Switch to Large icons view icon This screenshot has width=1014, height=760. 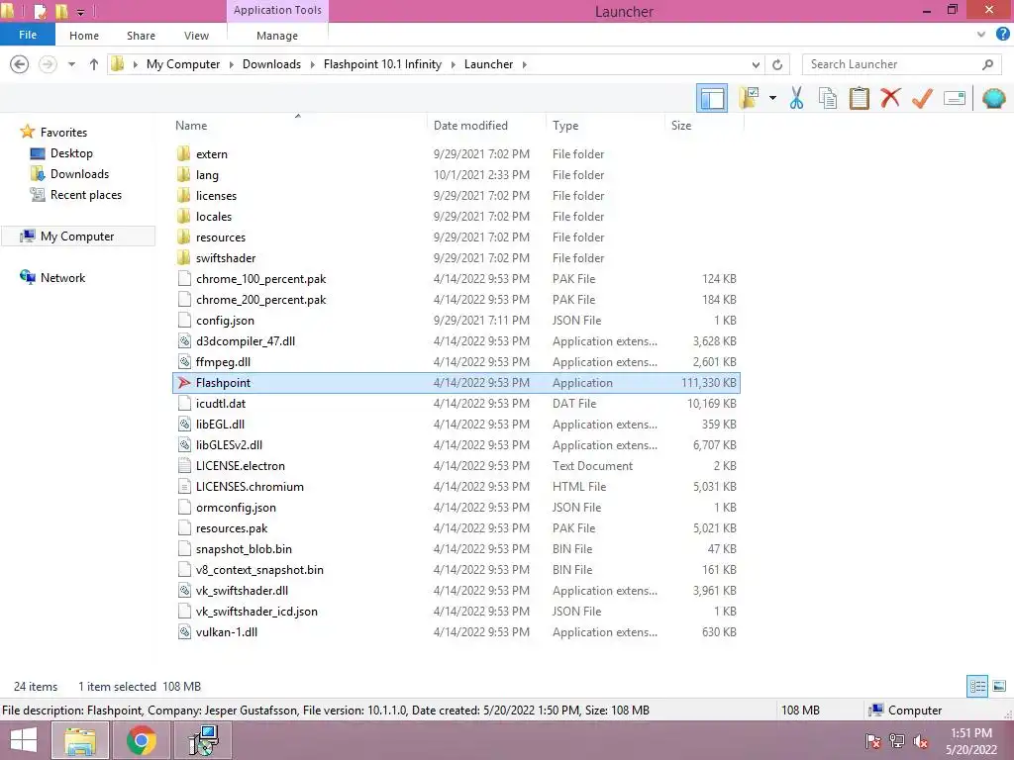pyautogui.click(x=999, y=687)
